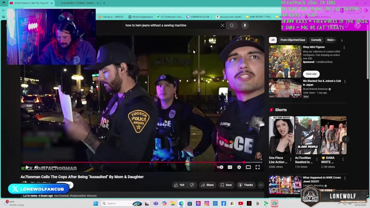Open options for One Piece short

tap(291, 159)
